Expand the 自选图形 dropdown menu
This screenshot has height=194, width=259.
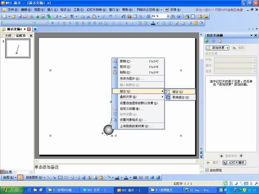pos(35,177)
